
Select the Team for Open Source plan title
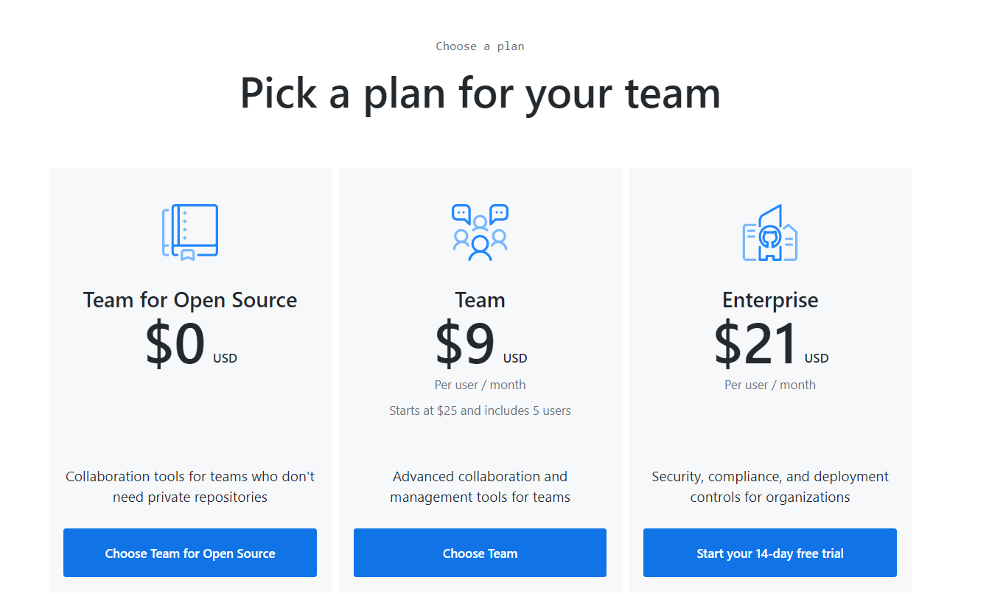[189, 300]
